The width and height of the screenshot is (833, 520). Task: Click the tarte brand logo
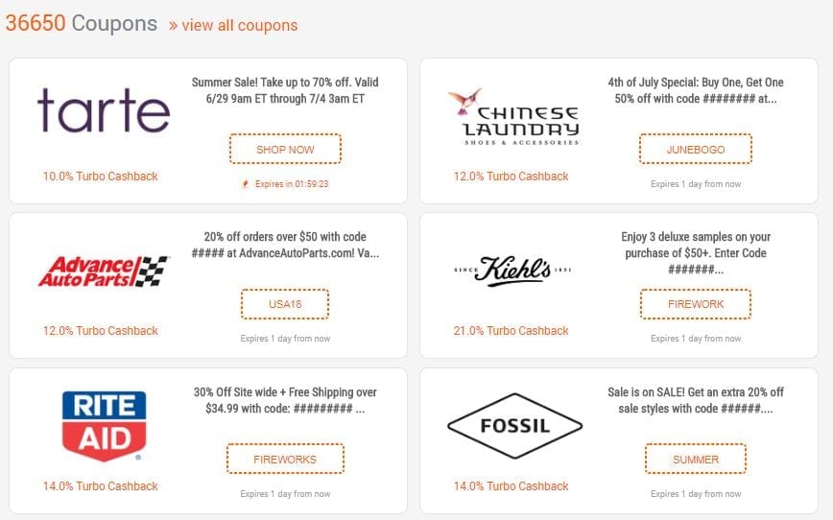[104, 110]
